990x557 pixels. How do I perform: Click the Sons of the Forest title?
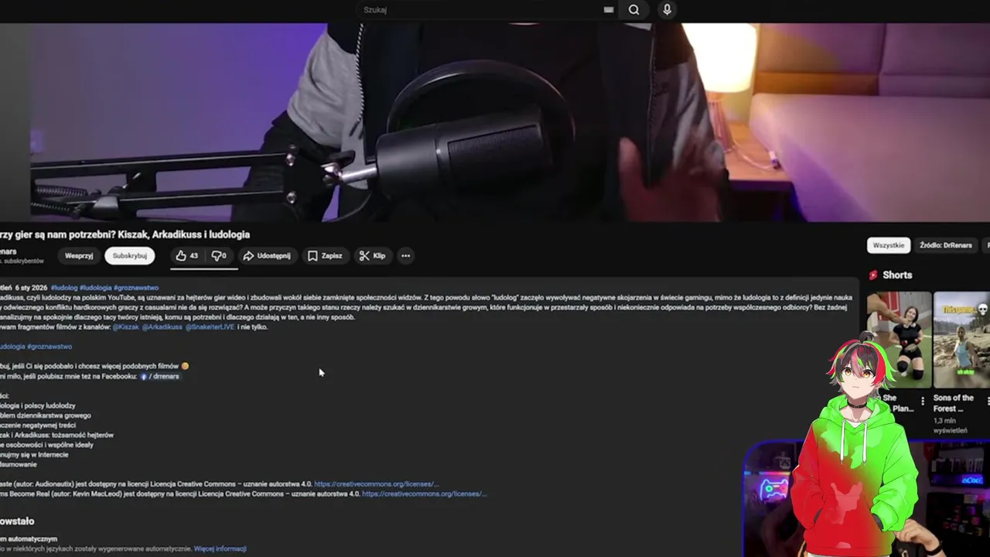(954, 403)
